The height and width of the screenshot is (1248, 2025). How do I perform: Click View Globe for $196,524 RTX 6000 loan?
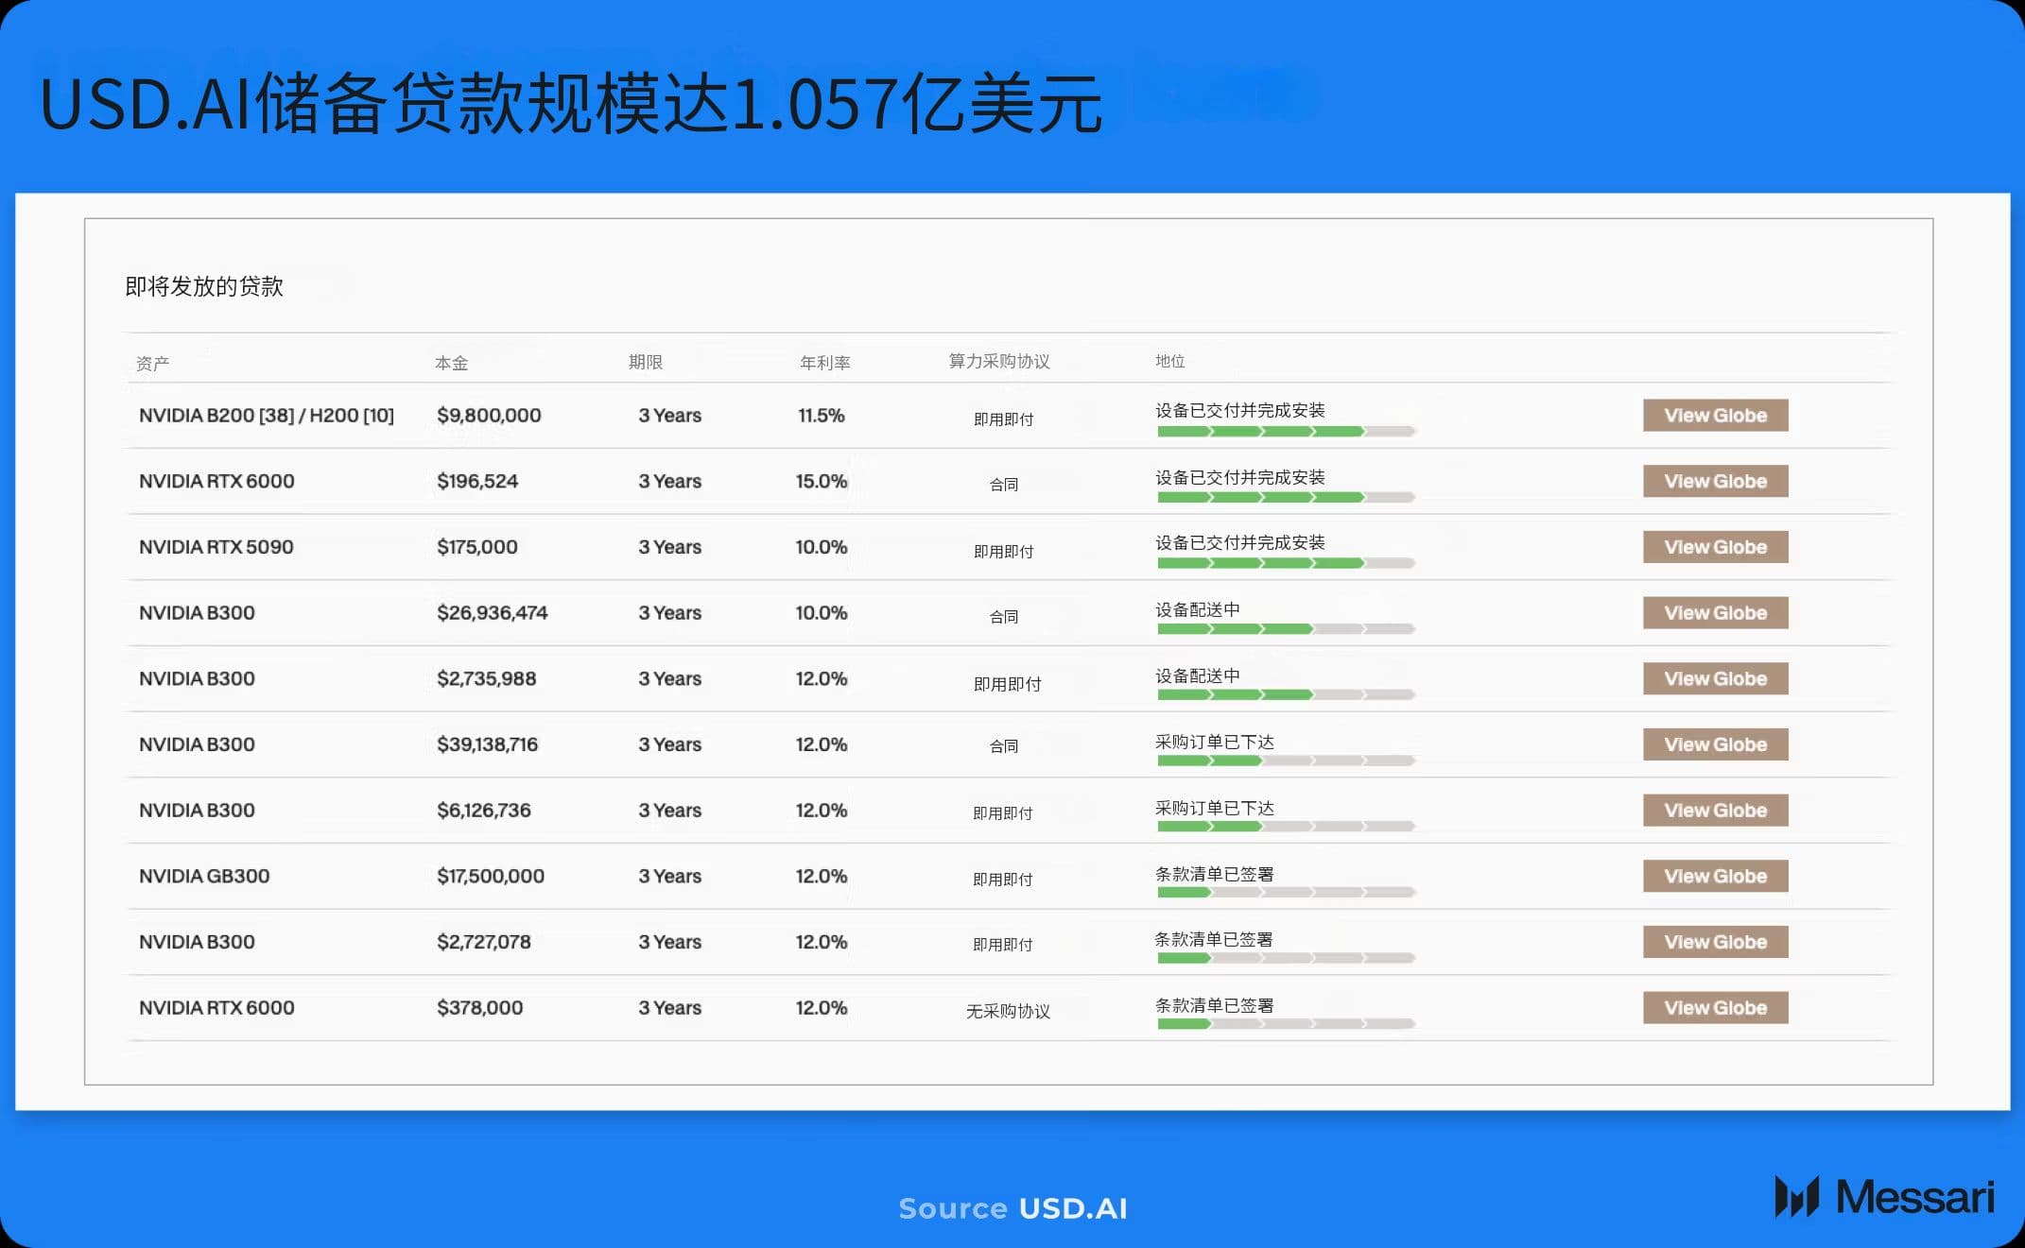1715,482
